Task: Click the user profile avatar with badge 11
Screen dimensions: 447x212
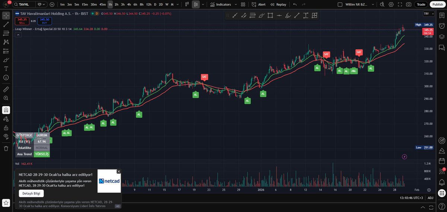Action: click(6, 4)
